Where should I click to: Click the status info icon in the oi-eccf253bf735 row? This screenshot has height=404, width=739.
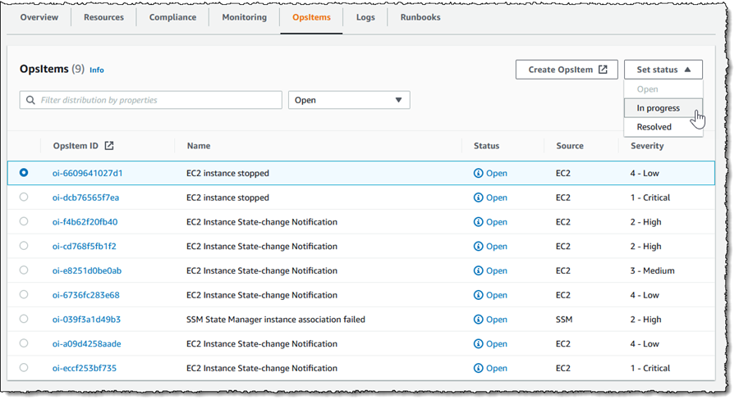pyautogui.click(x=479, y=368)
